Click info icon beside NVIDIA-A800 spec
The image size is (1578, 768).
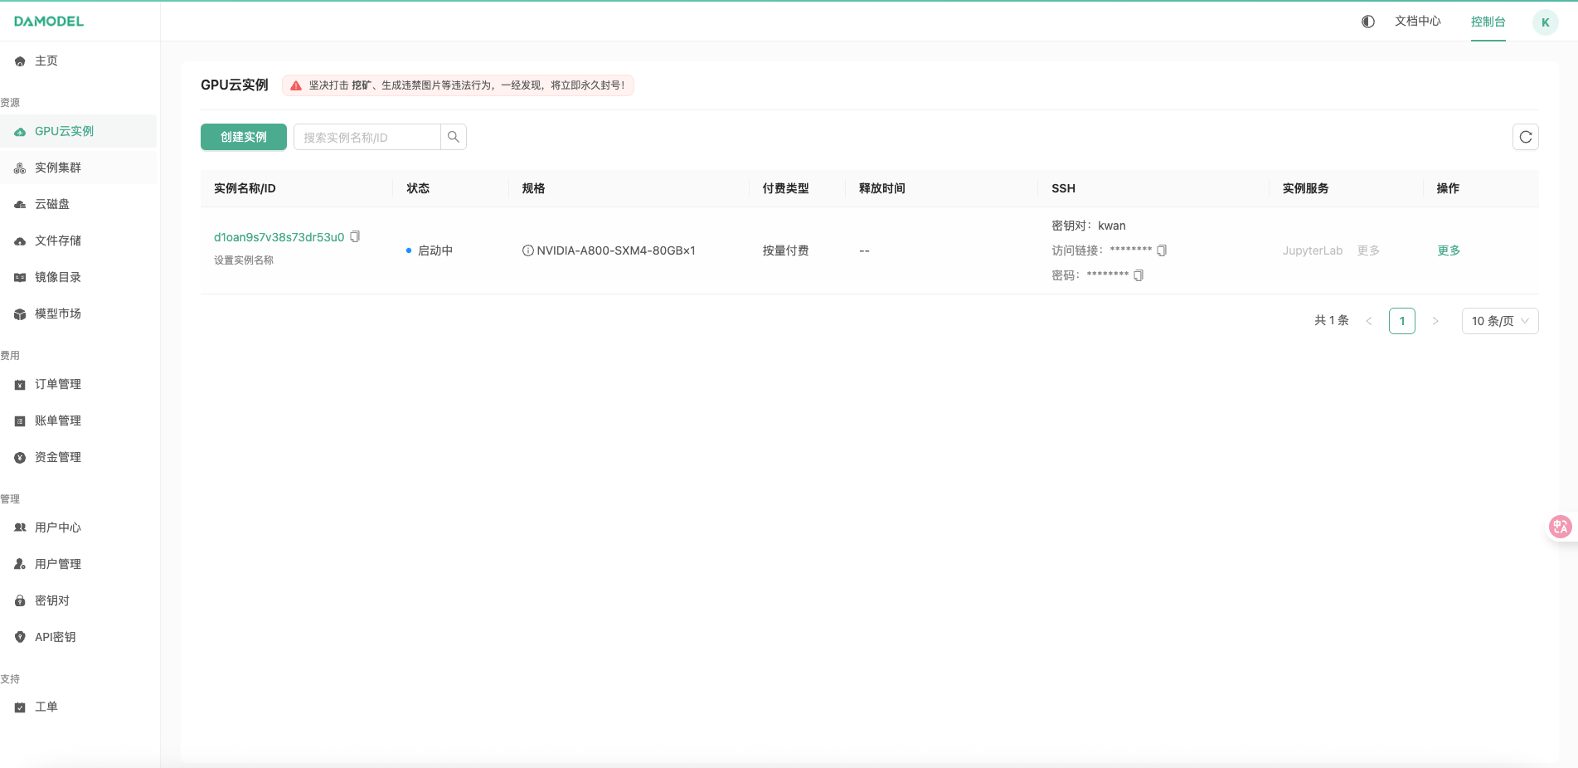point(527,250)
